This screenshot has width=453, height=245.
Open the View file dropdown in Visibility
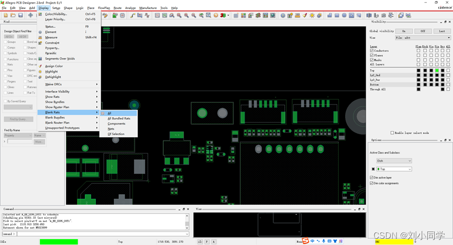422,38
